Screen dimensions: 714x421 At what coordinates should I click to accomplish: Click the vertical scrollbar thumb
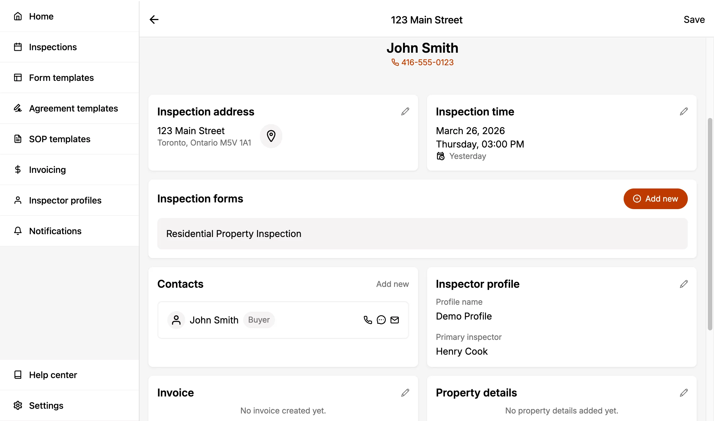[710, 224]
